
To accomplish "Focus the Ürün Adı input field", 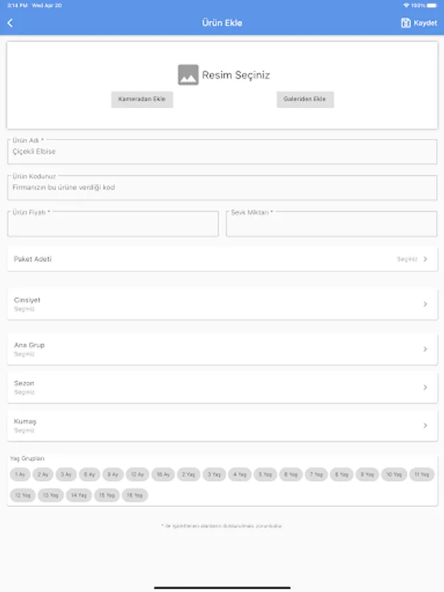I will pyautogui.click(x=222, y=151).
